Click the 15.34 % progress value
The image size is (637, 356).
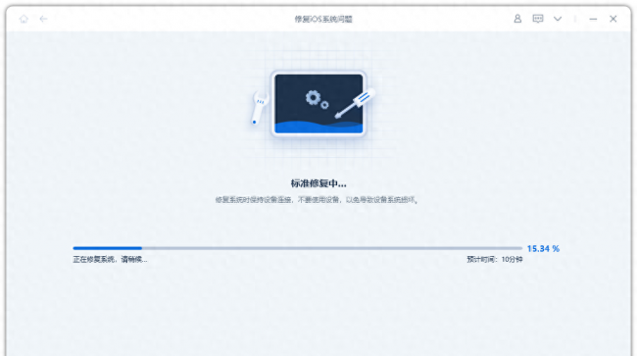(543, 249)
